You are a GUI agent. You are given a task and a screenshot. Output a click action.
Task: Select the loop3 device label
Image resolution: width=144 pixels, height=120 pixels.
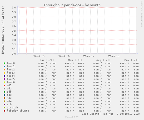click(11, 73)
